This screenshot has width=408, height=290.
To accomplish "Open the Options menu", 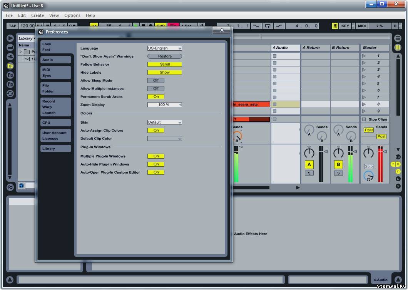I will point(72,15).
